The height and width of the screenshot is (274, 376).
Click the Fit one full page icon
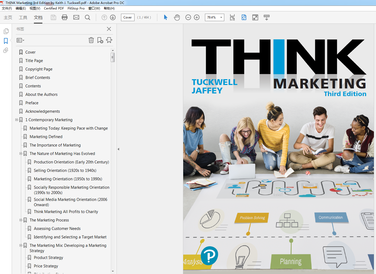click(244, 17)
